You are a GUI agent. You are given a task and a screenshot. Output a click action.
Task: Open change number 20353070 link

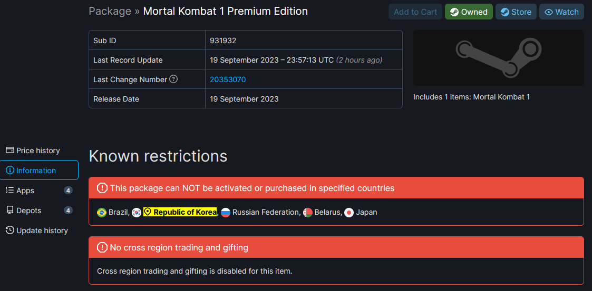pos(228,79)
